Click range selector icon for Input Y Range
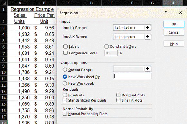 (147, 28)
